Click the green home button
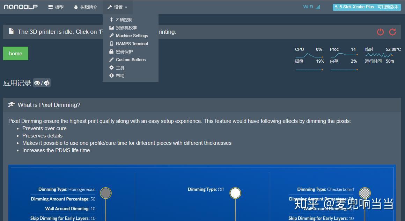This screenshot has height=221, width=405. (15, 53)
